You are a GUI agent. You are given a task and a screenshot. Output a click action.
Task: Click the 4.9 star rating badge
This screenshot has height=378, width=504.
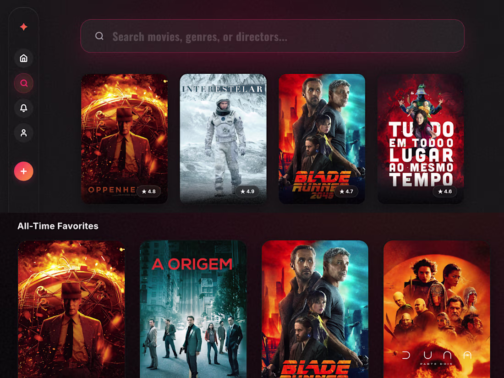click(247, 191)
